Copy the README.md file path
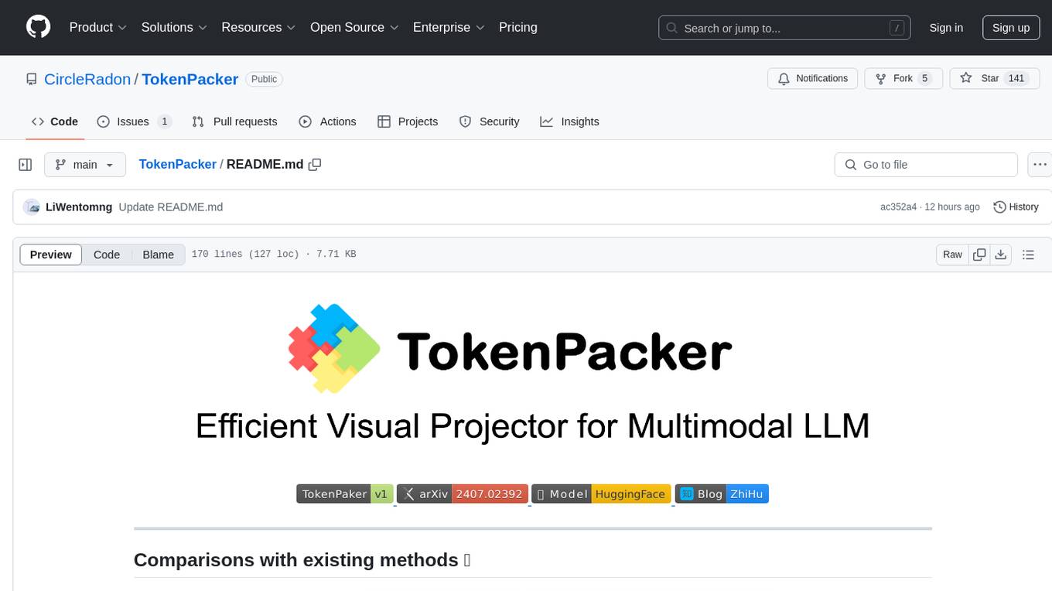The width and height of the screenshot is (1052, 591). [x=315, y=164]
